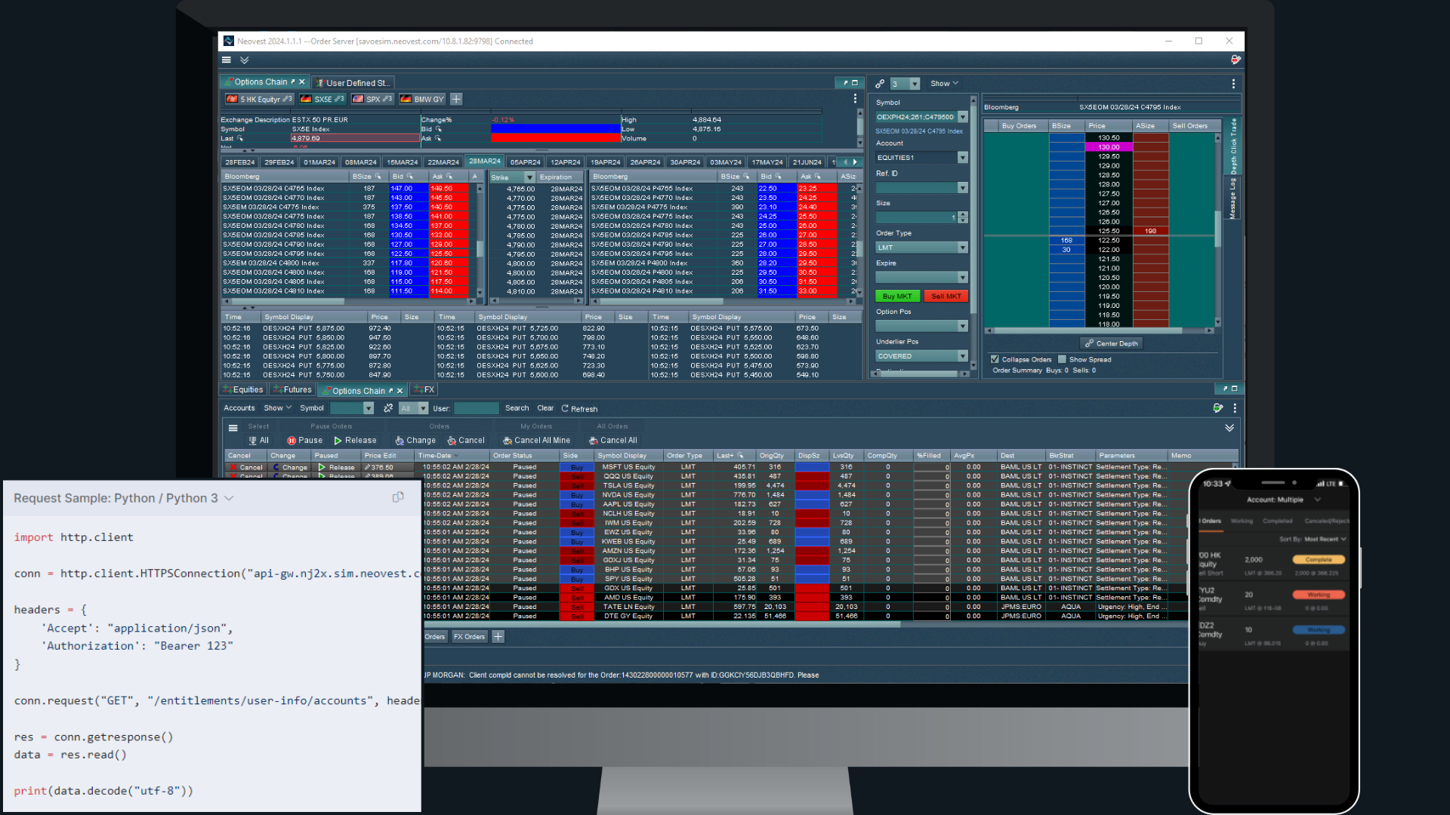
Task: Select the SPX symbol tab
Action: [372, 99]
